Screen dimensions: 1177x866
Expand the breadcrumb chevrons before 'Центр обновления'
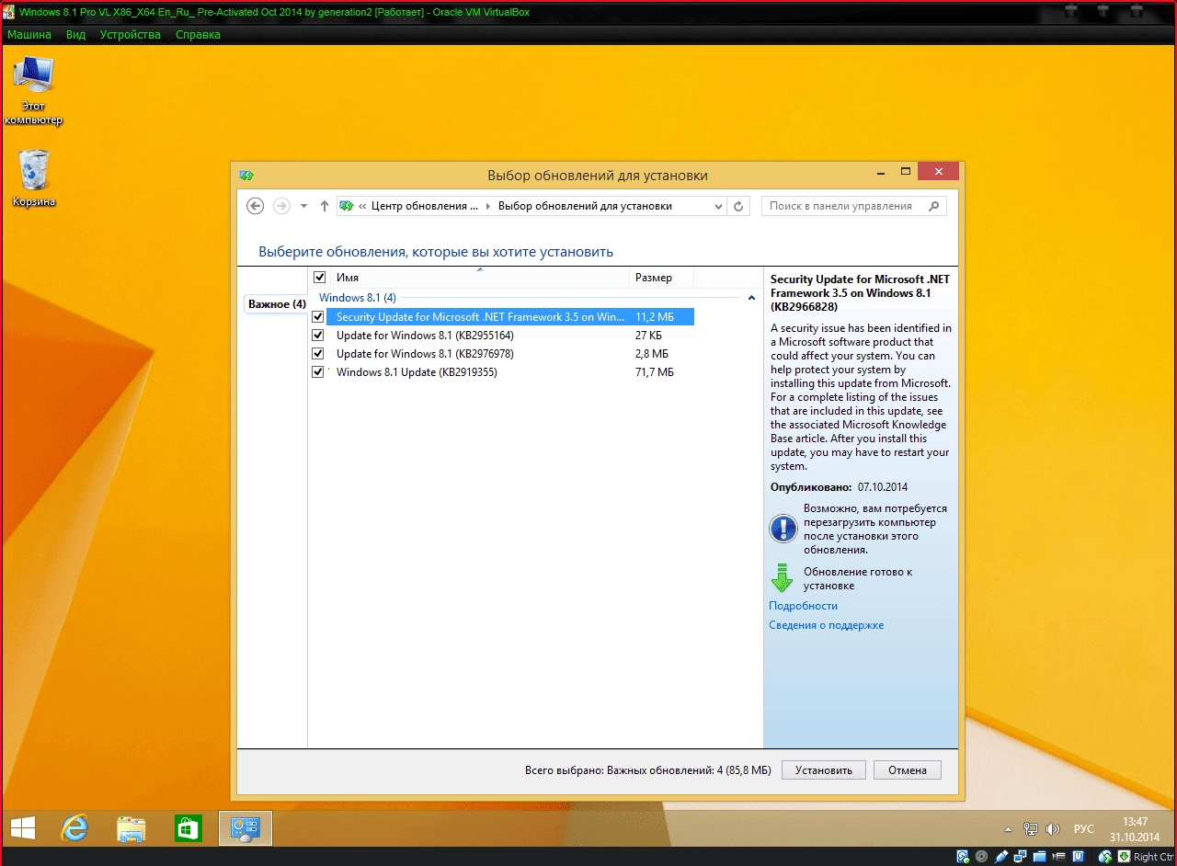(362, 206)
